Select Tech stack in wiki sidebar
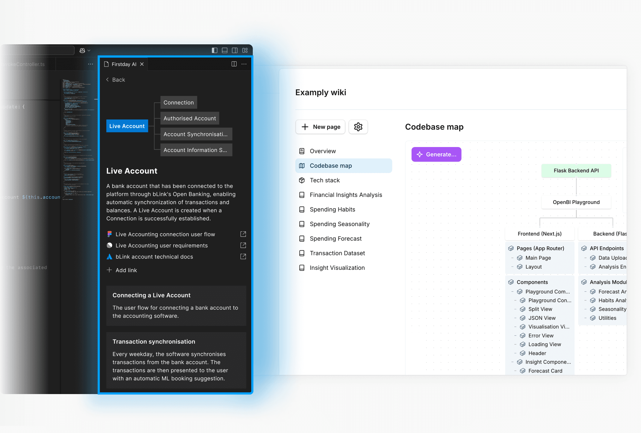 (x=325, y=180)
